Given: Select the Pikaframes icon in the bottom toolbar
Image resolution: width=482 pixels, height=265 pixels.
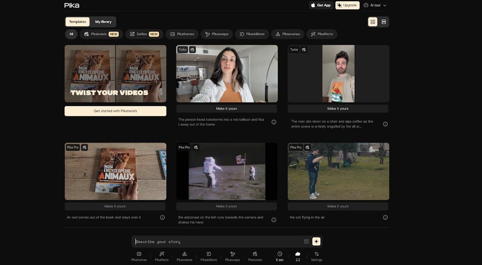Looking at the screenshot, I should click(x=139, y=256).
